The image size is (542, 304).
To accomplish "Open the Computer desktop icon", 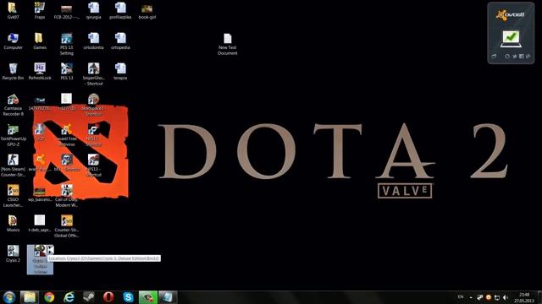I will pyautogui.click(x=13, y=41).
